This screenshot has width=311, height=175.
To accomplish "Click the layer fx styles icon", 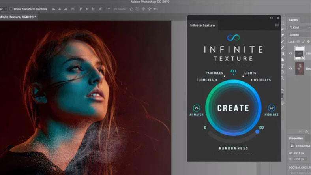I will tap(307, 132).
